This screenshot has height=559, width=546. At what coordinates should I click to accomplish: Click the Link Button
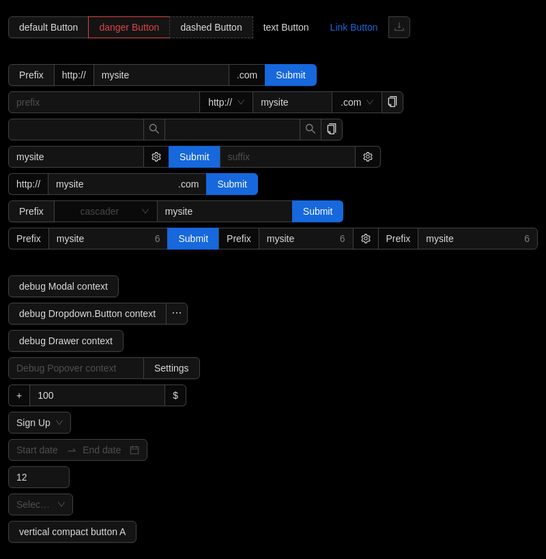pyautogui.click(x=354, y=27)
